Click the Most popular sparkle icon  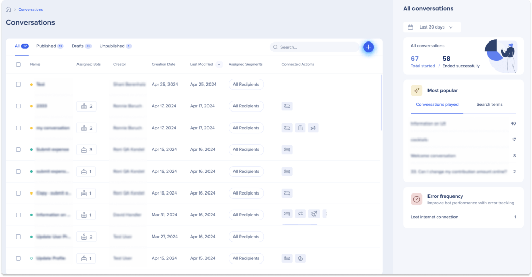pyautogui.click(x=416, y=90)
